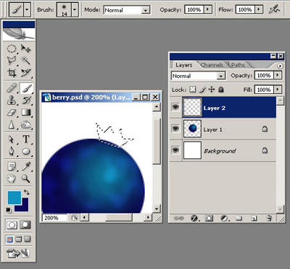Choose the Clone Stamp tool

pos(12,101)
